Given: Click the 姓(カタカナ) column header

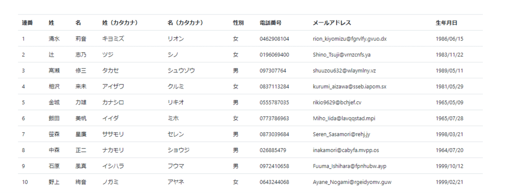Looking at the screenshot, I should click(120, 23).
